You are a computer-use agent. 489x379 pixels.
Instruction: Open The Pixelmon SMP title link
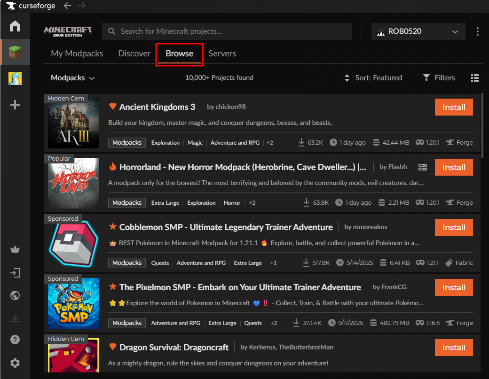240,287
